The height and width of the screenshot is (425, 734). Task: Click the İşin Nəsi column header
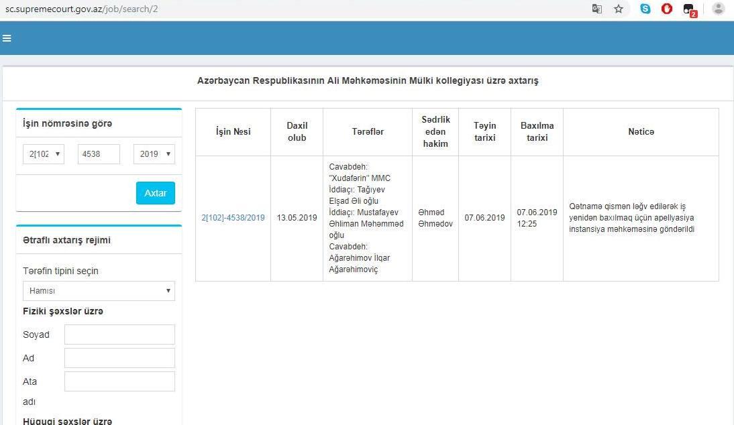(233, 132)
